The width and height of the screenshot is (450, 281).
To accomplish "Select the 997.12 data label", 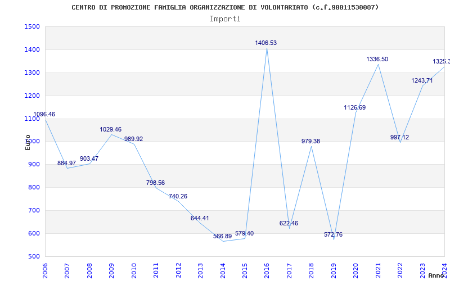I will coord(399,137).
